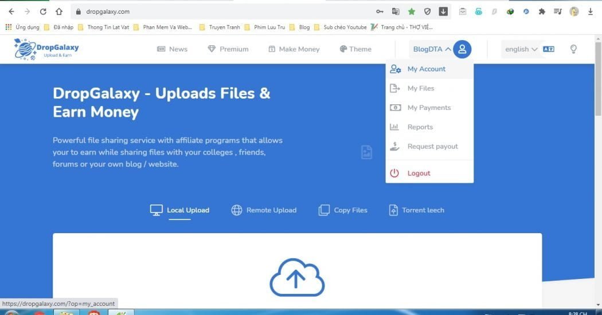Screen dimensions: 602x315
Task: Click the My Payments banknote icon
Action: coord(395,108)
